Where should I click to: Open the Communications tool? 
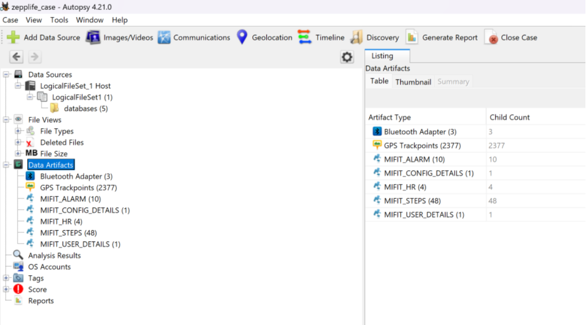coord(164,37)
